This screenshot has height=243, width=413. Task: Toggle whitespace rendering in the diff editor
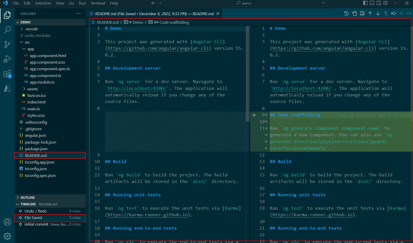pos(385,13)
